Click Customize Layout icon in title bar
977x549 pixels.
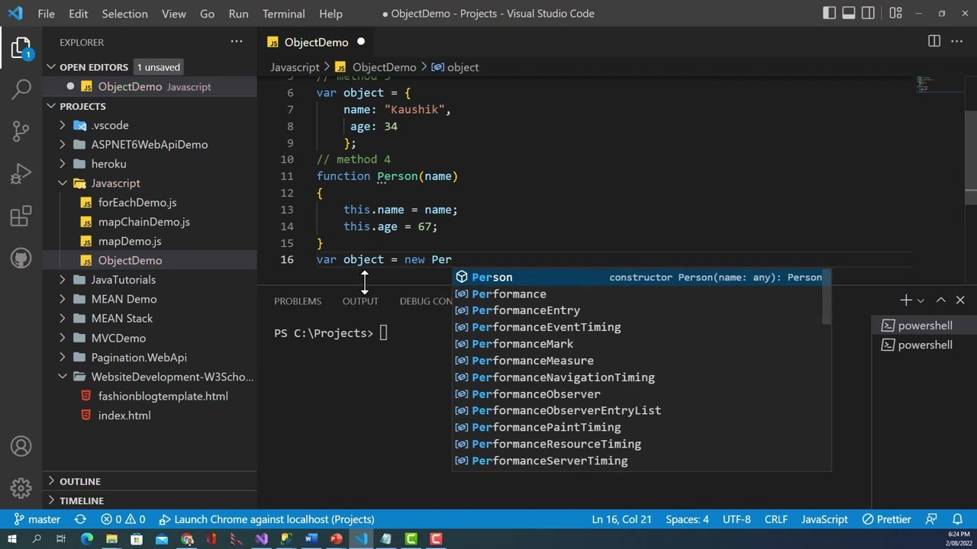[895, 13]
